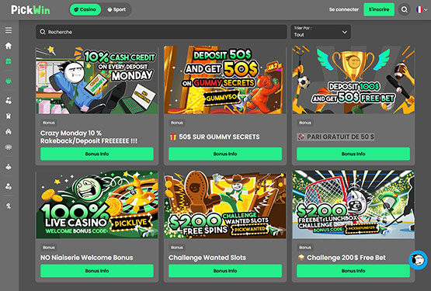The width and height of the screenshot is (431, 291).
Task: Open Bonus Info for NO Niaiserie Welcome Bonus
Action: click(97, 271)
